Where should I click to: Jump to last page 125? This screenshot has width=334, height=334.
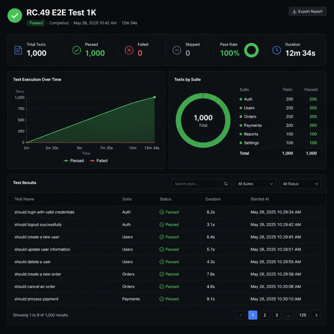(x=303, y=315)
